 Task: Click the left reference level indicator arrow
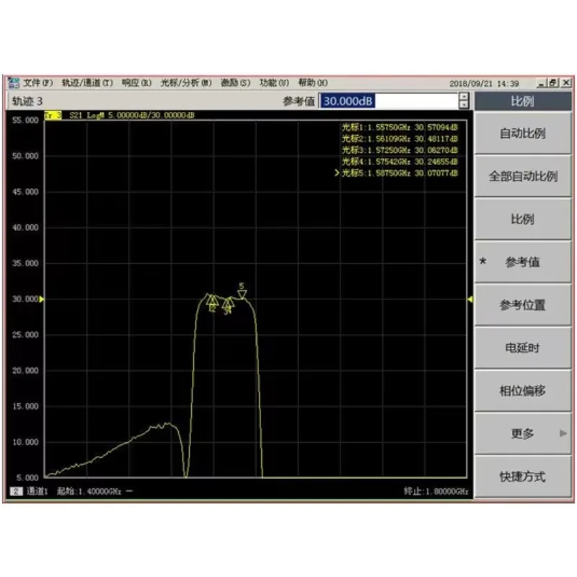tap(42, 299)
